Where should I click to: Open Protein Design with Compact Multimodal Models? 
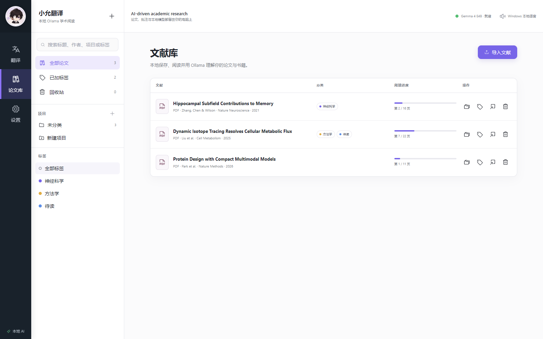pyautogui.click(x=224, y=159)
